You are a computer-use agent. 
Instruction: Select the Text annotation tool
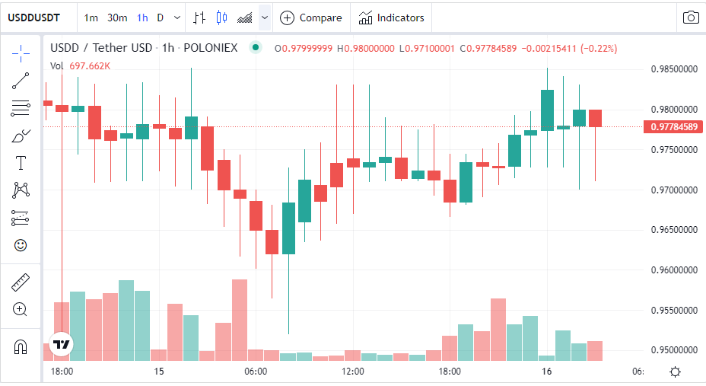(x=21, y=163)
